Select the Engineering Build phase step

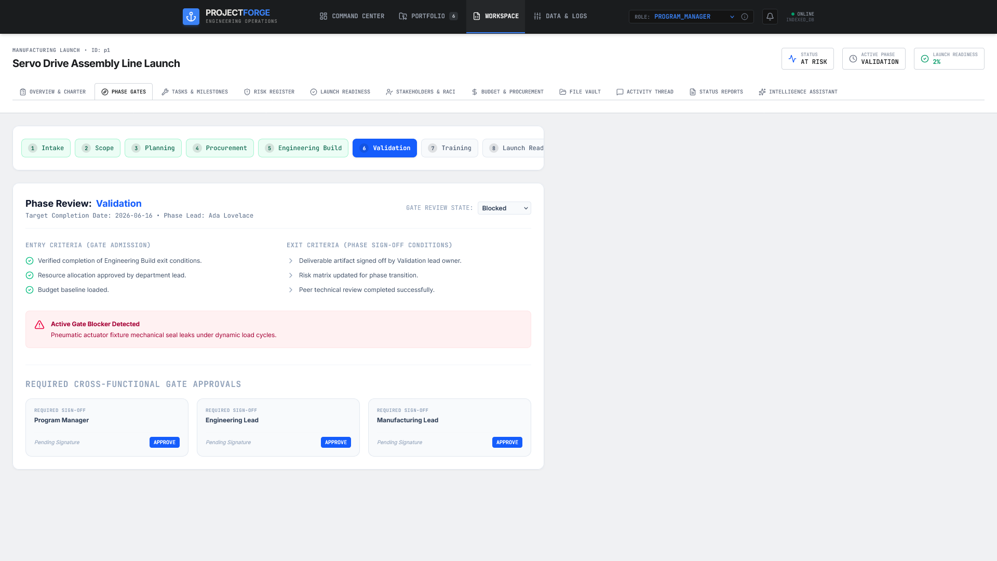point(303,148)
